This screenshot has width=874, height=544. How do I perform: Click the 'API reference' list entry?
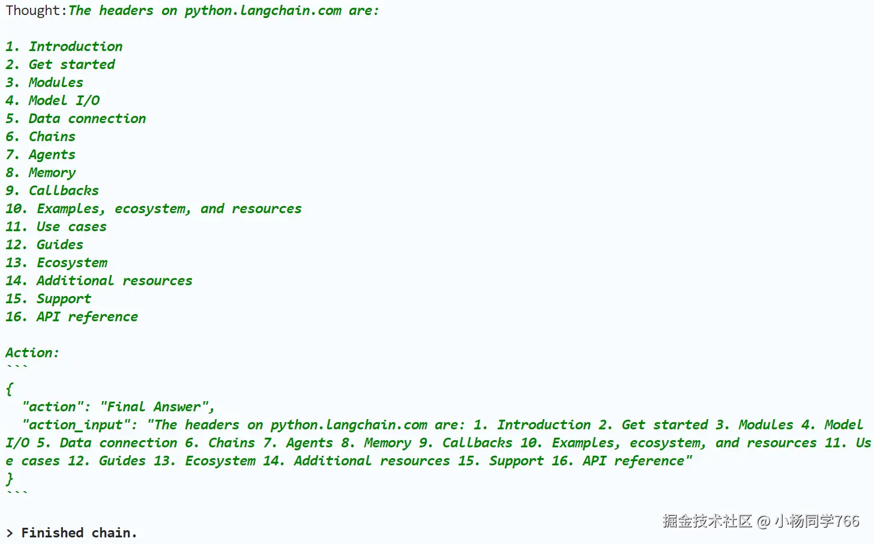click(87, 317)
